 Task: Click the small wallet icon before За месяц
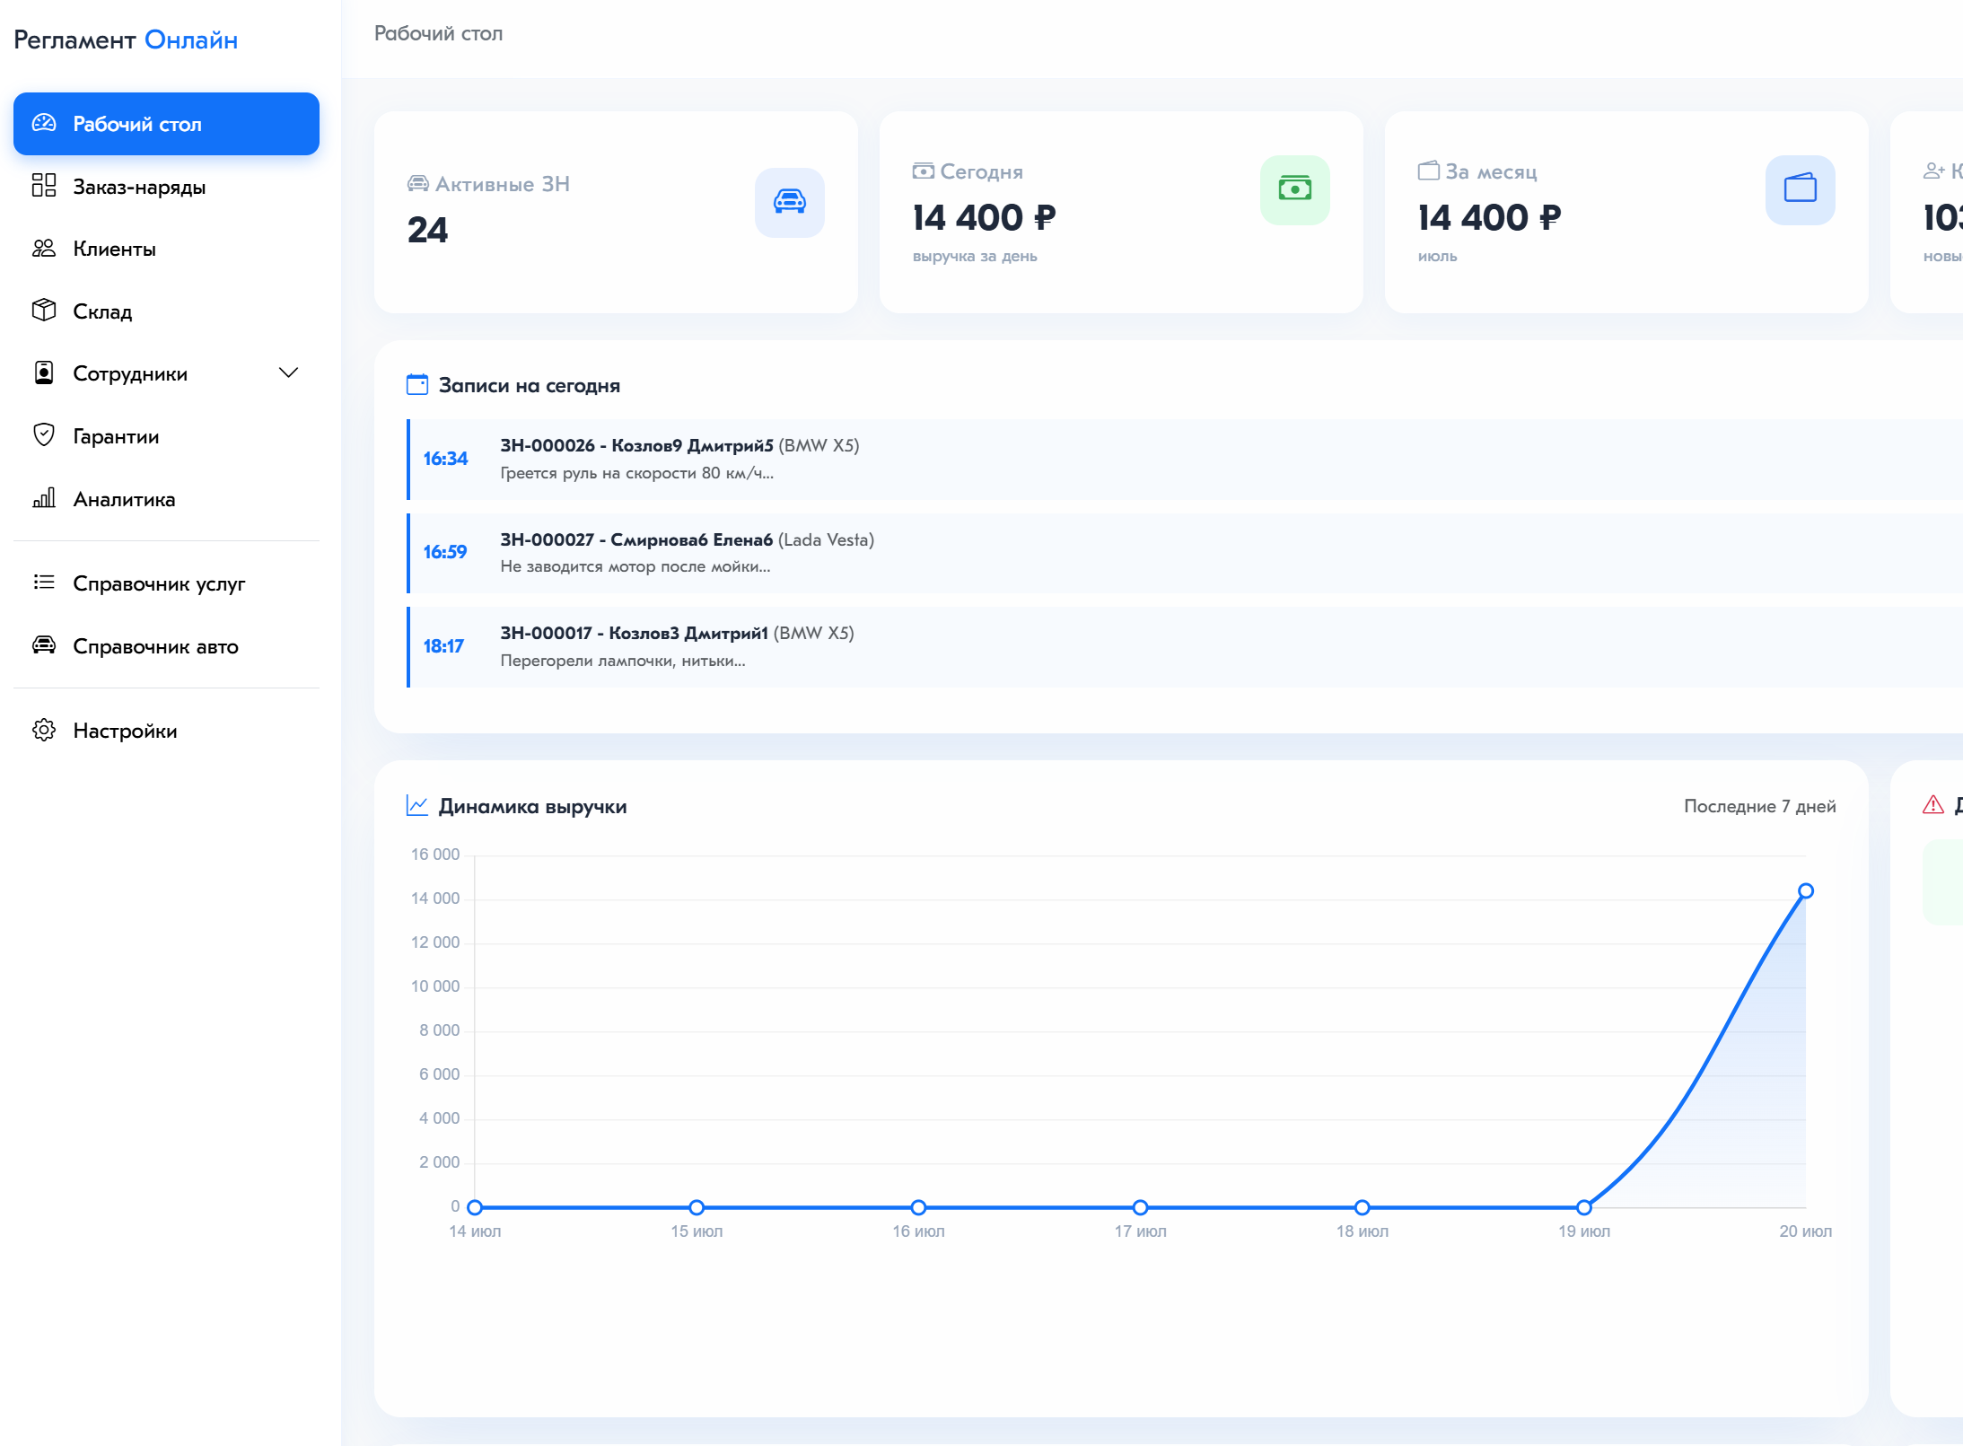click(1429, 171)
